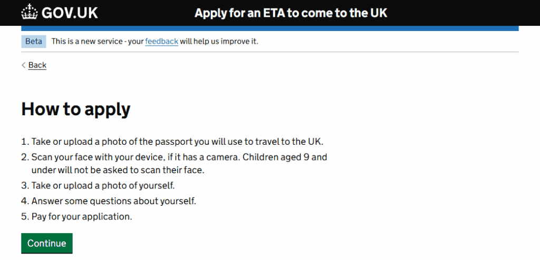
Task: Click the '3.' list number marker
Action: point(24,185)
